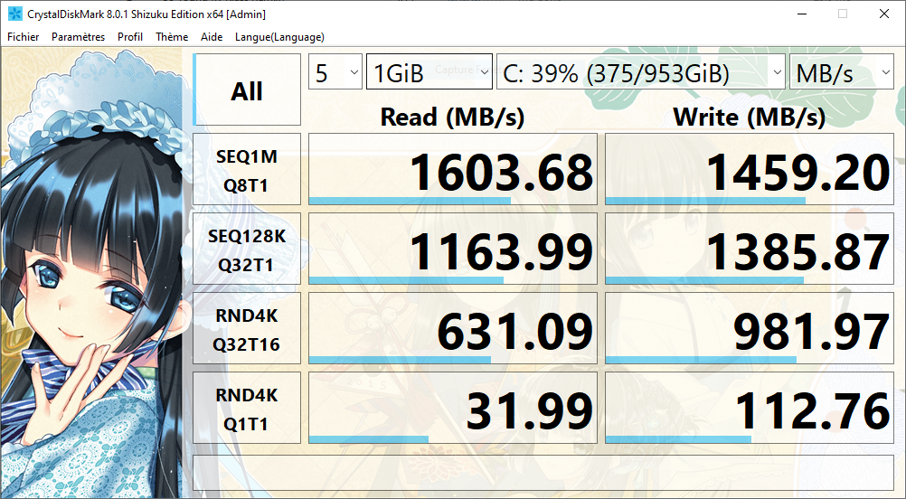Click the CrystalDiskMark app icon in title bar
906x499 pixels.
(x=15, y=14)
